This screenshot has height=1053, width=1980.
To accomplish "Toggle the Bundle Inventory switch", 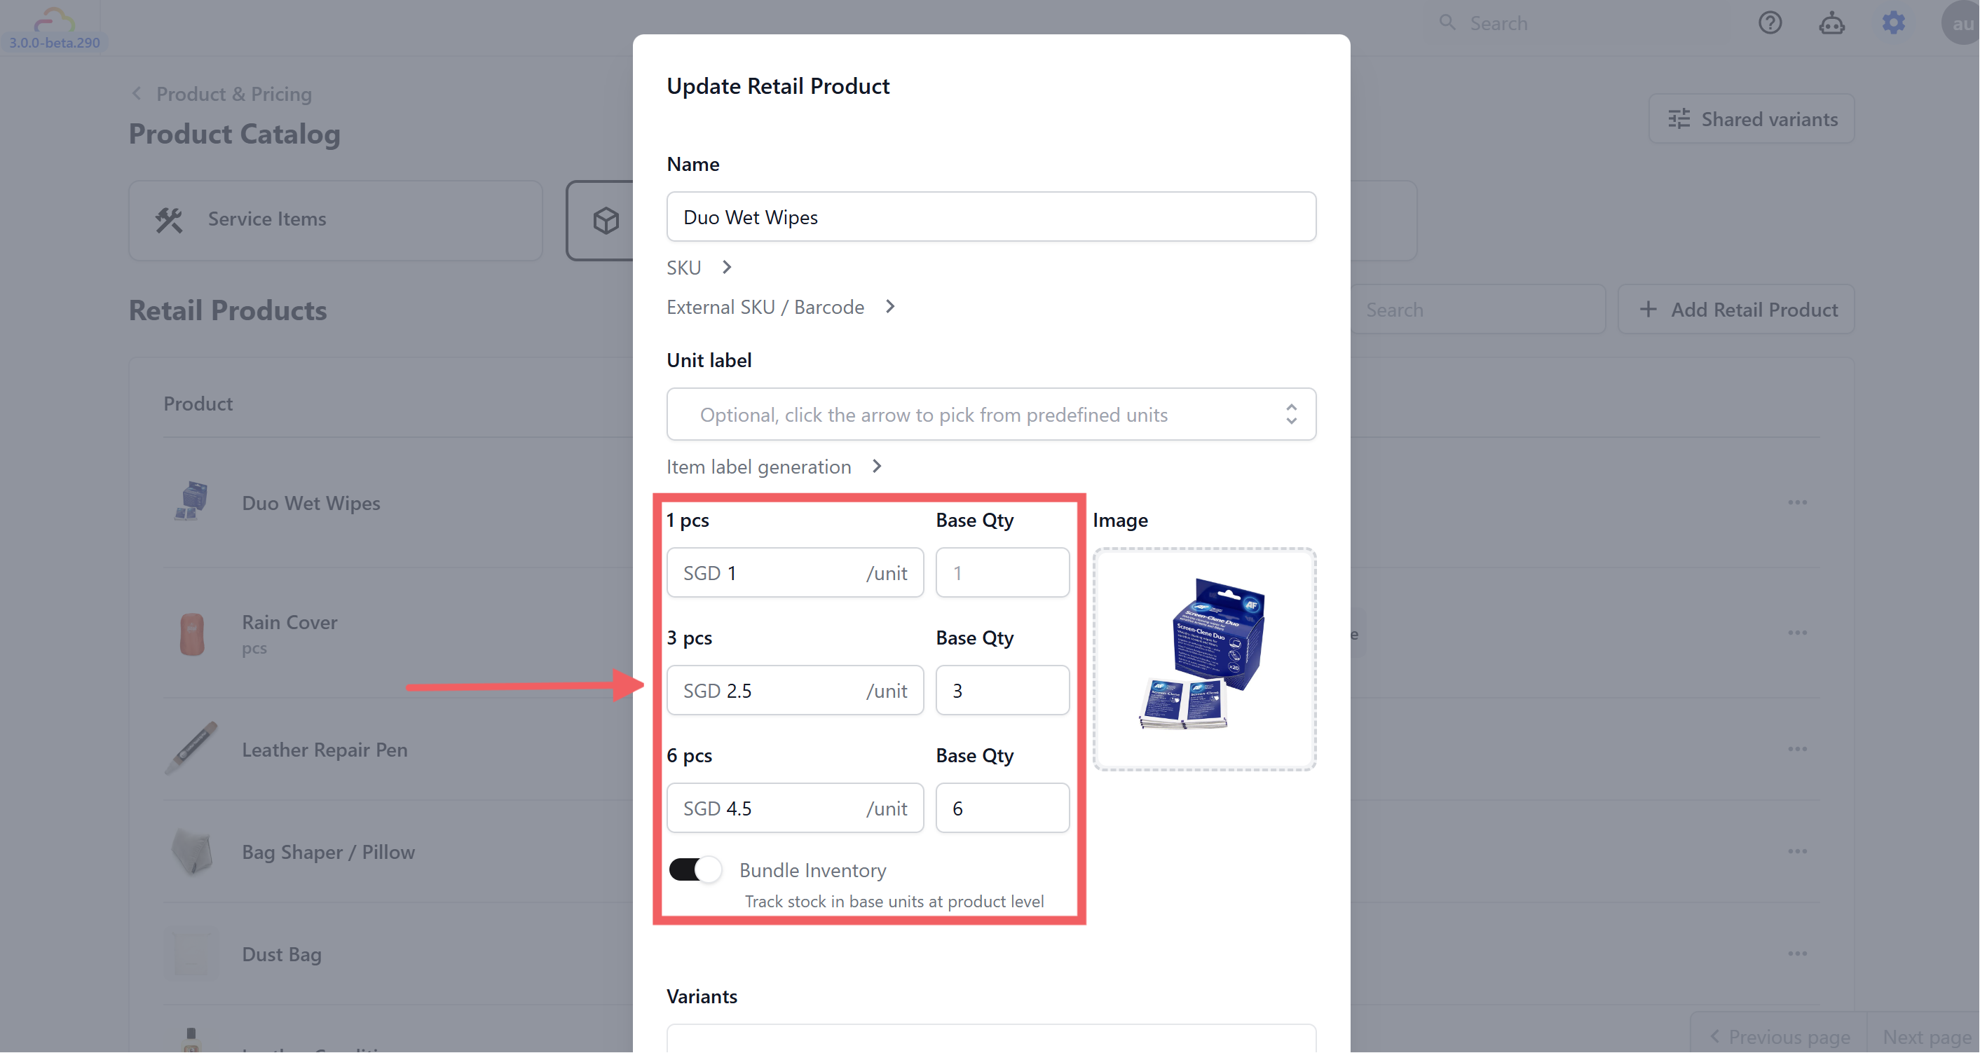I will (x=695, y=869).
